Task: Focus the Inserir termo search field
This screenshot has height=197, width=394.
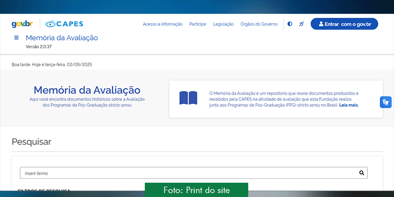Action: click(187, 173)
